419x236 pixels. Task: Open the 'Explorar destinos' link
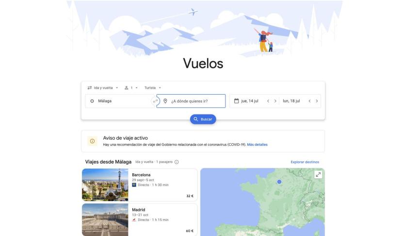(x=305, y=162)
